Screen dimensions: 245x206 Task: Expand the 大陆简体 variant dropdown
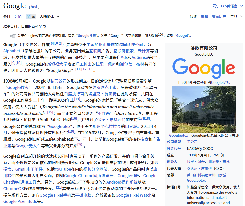coord(50,16)
